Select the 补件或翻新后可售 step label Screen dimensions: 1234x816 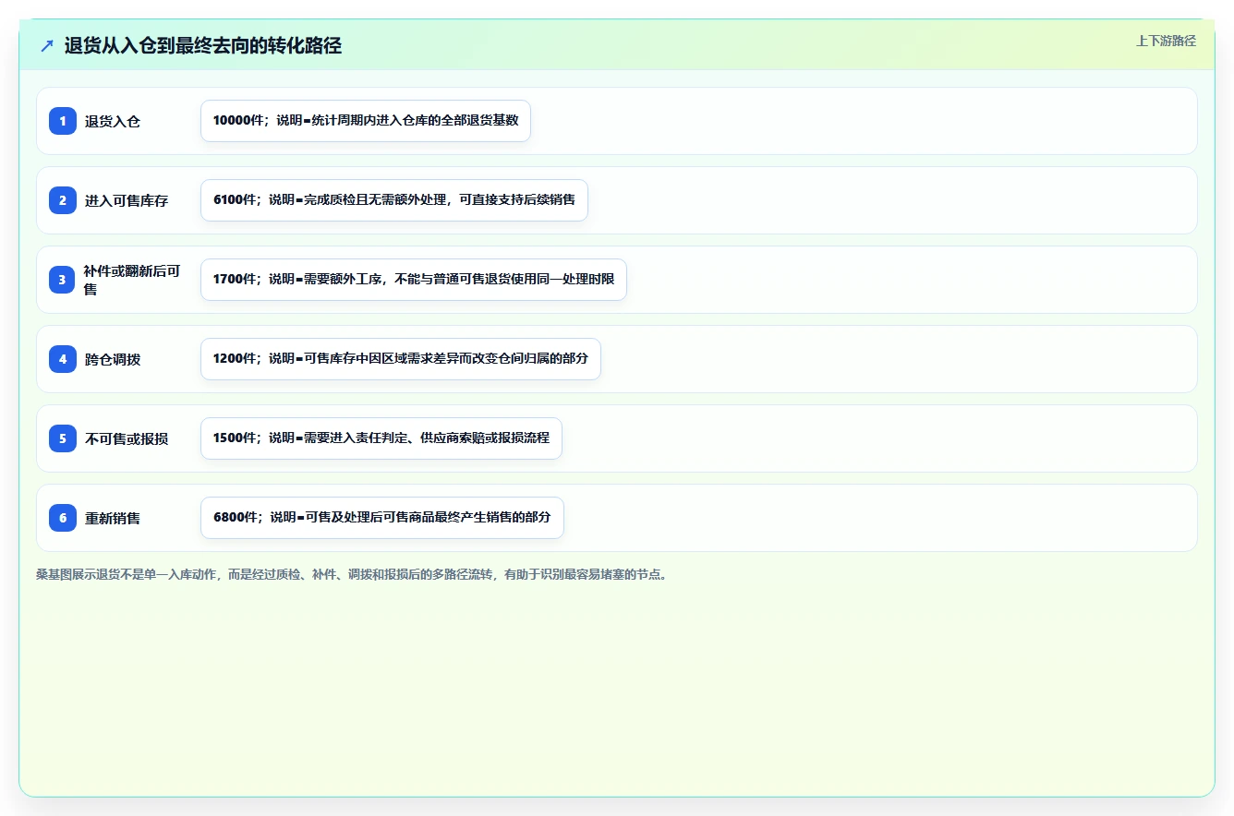133,280
